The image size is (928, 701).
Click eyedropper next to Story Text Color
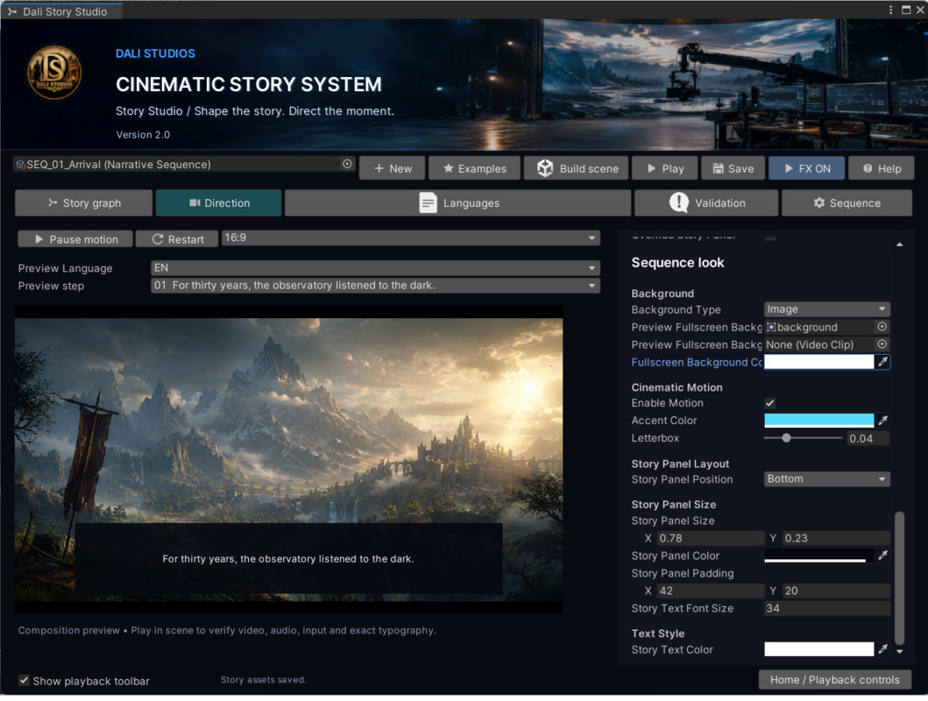click(x=883, y=649)
